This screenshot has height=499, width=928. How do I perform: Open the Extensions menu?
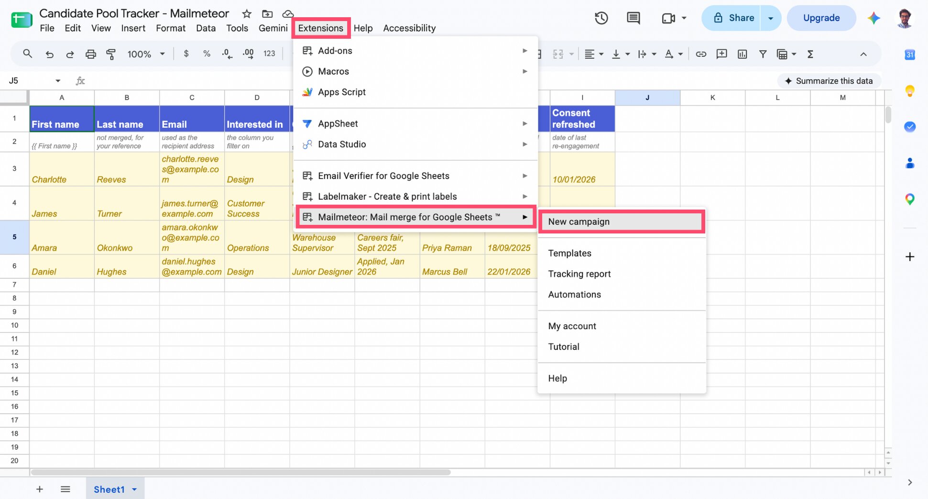[x=321, y=28]
